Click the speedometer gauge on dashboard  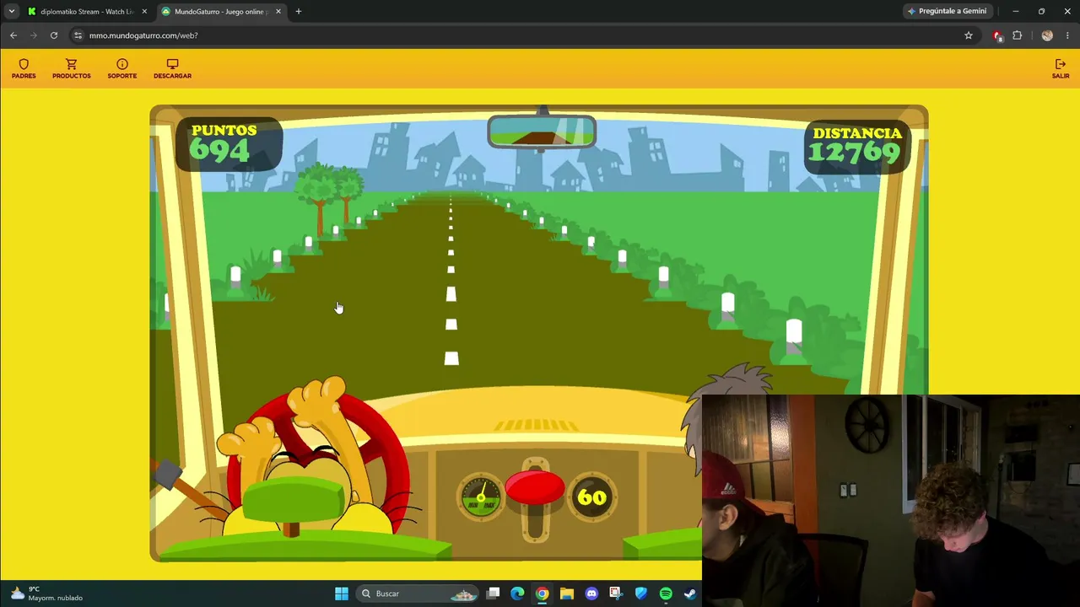point(481,497)
